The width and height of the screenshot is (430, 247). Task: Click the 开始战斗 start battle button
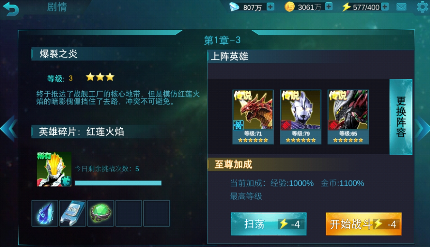click(x=364, y=224)
